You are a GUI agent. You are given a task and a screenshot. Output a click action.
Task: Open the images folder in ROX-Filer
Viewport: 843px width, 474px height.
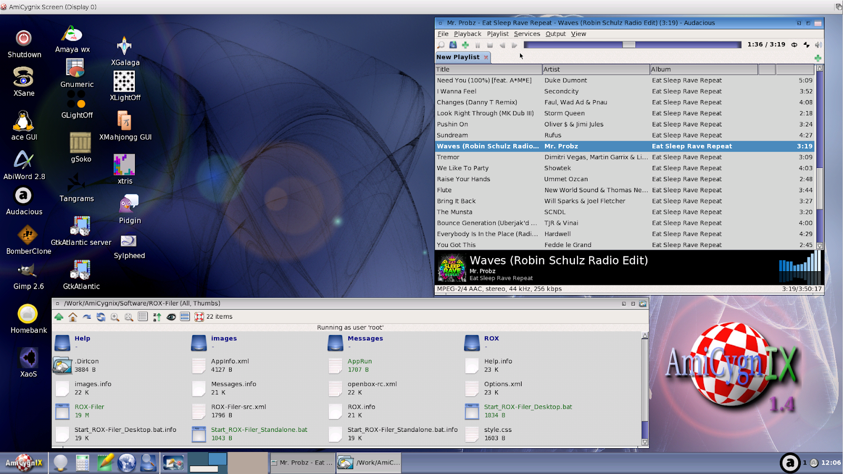214,342
